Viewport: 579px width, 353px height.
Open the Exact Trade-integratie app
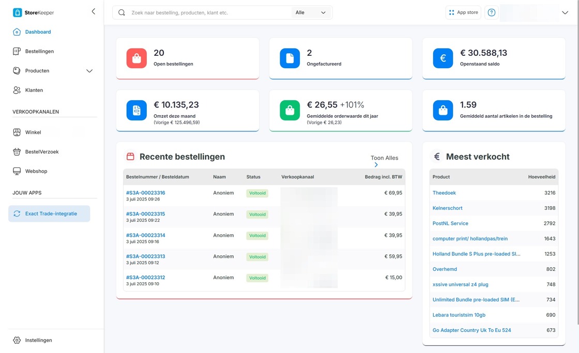click(x=49, y=214)
